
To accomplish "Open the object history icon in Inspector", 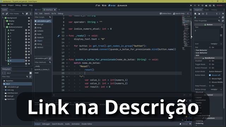I will (x=223, y=14).
